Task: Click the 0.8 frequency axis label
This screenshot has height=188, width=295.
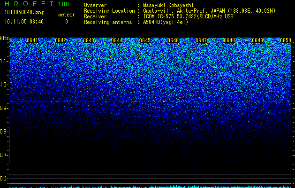Action: tap(4, 132)
